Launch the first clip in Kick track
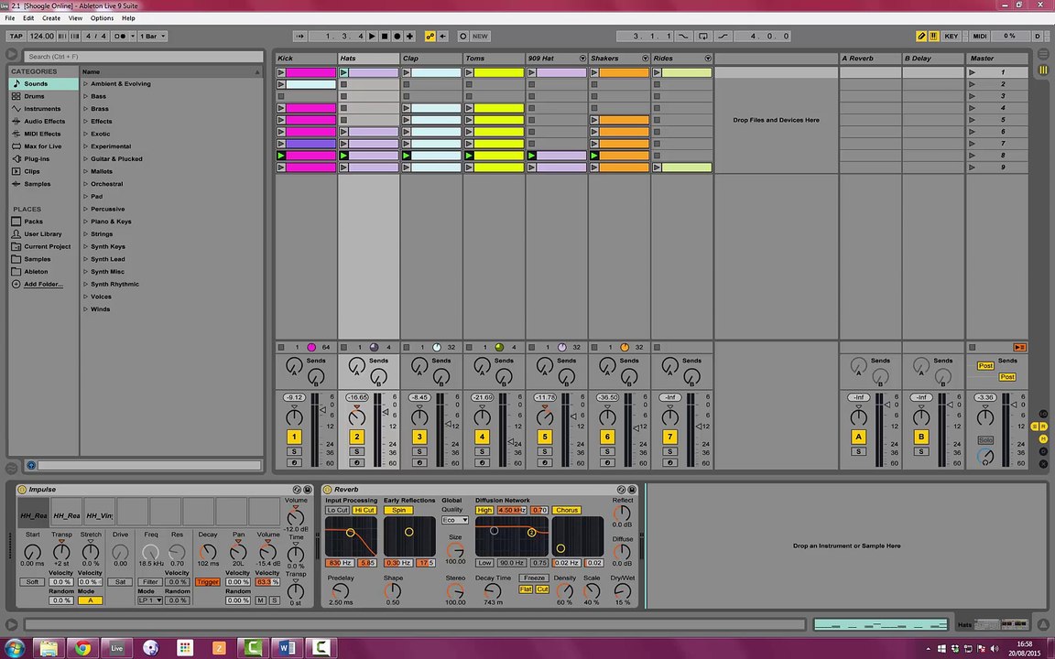Image resolution: width=1055 pixels, height=659 pixels. pos(281,72)
